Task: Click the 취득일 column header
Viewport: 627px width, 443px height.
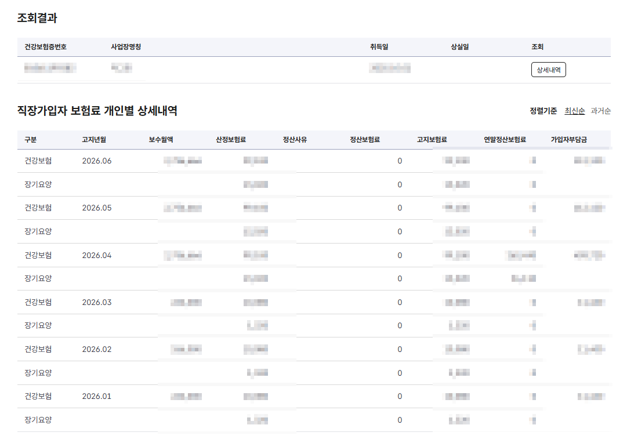Action: coord(379,47)
